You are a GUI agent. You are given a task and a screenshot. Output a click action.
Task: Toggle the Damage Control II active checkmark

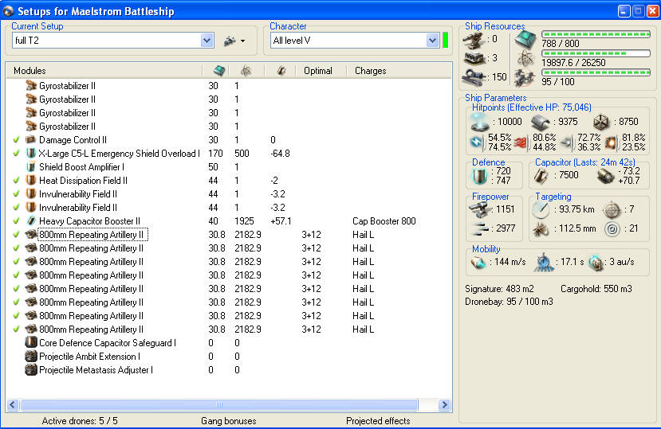point(16,140)
